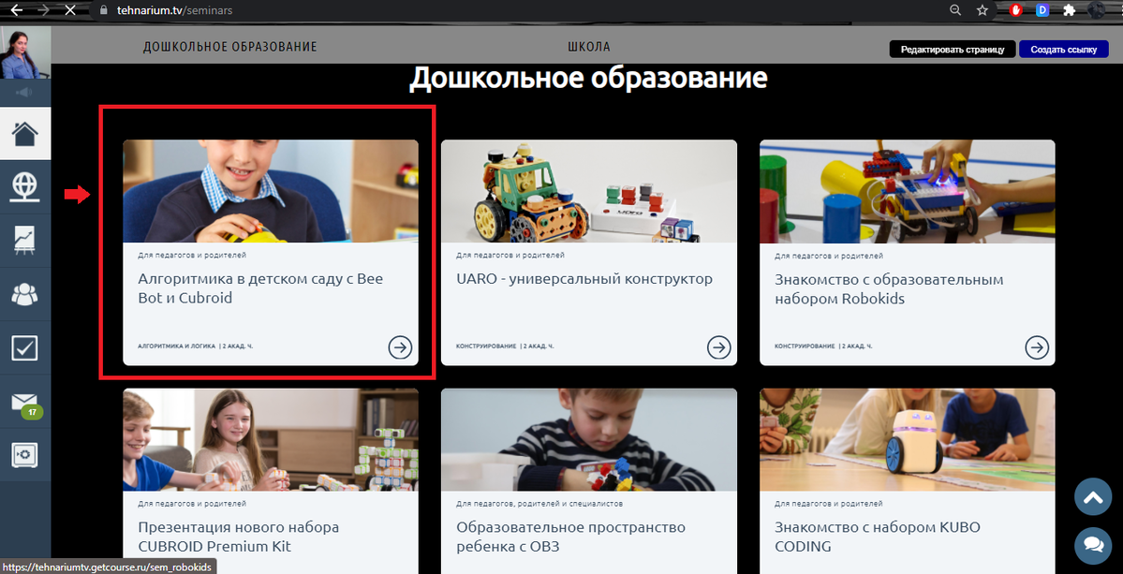Go to the home house icon in sidebar
This screenshot has height=574, width=1123.
pos(25,133)
